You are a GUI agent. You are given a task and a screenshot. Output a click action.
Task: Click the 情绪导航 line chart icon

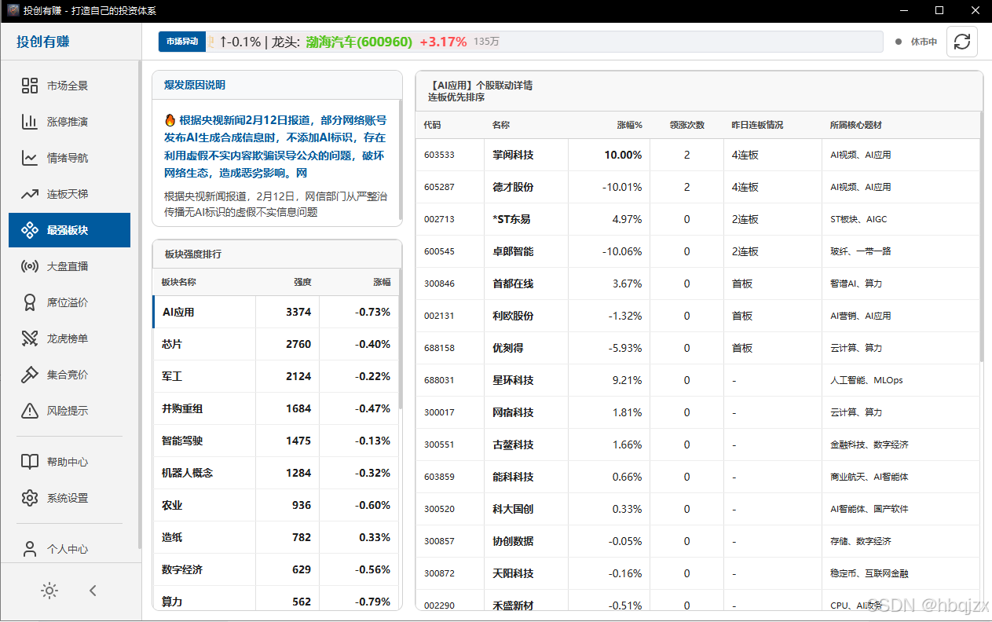(x=30, y=158)
